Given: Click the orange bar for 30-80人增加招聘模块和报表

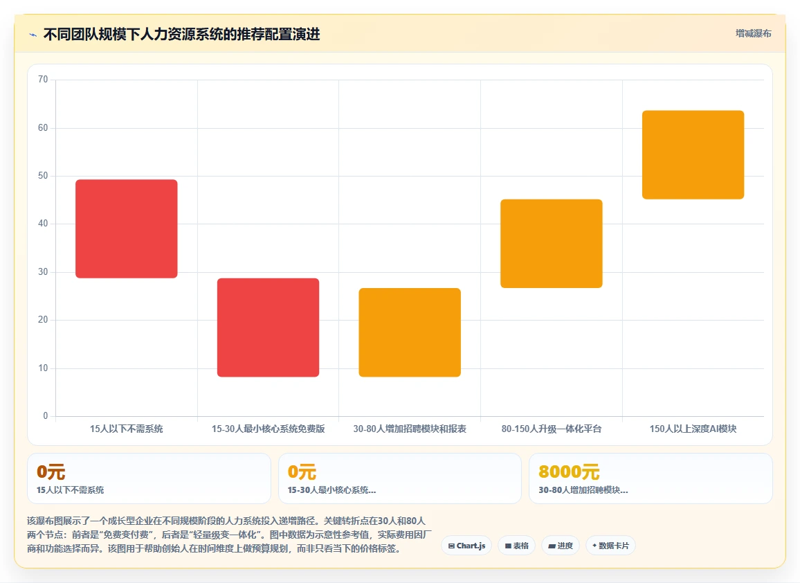Looking at the screenshot, I should tap(410, 332).
